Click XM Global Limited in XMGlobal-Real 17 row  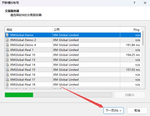coord(66,80)
